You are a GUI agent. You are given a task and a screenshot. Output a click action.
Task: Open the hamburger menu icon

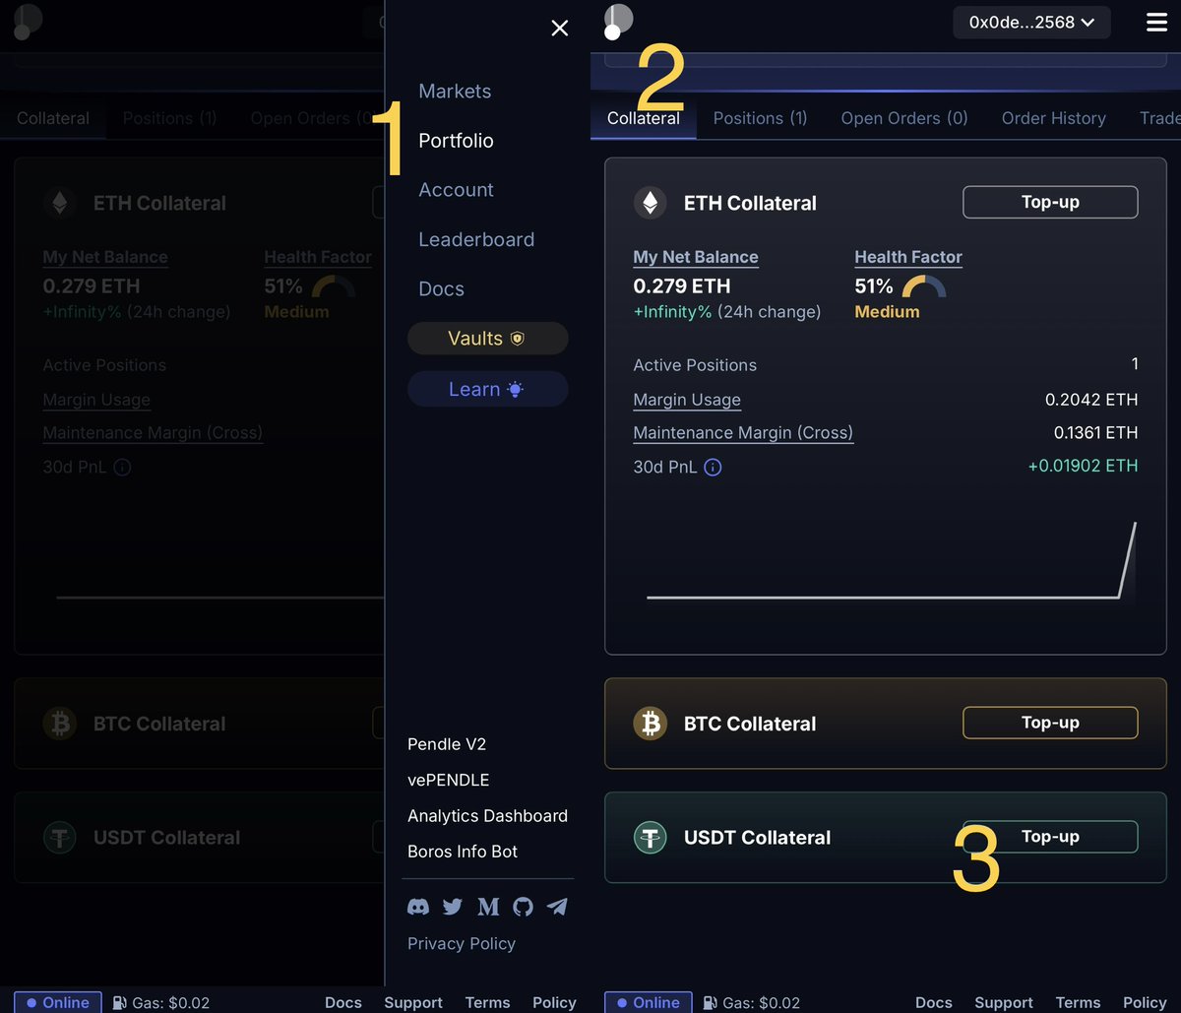pyautogui.click(x=1156, y=22)
